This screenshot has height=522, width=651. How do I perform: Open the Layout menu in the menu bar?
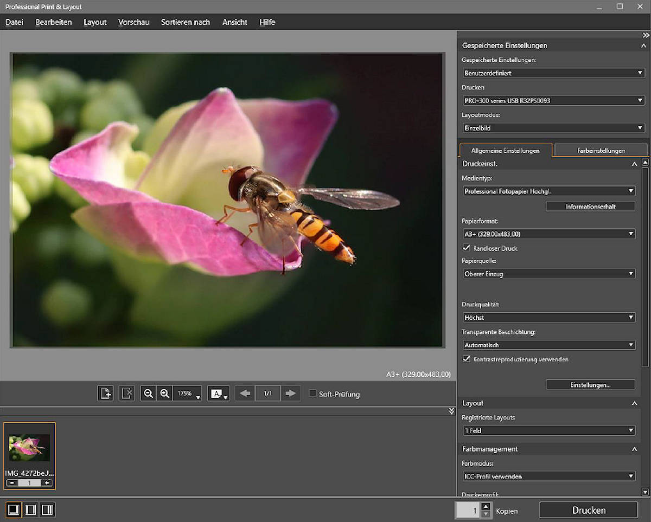click(95, 22)
